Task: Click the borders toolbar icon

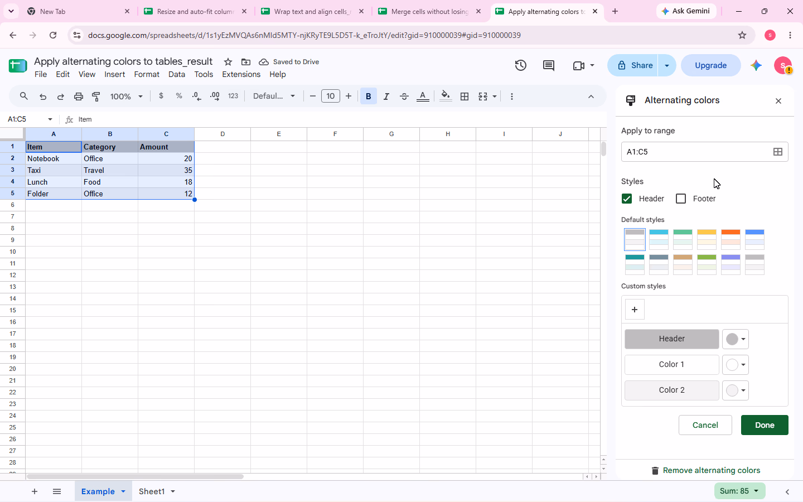Action: click(465, 96)
